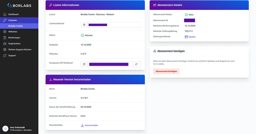Click the product Name value Borlabs Cookie

88,89
